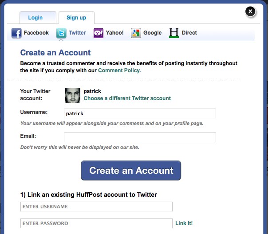Choose the Google icon

[136, 33]
